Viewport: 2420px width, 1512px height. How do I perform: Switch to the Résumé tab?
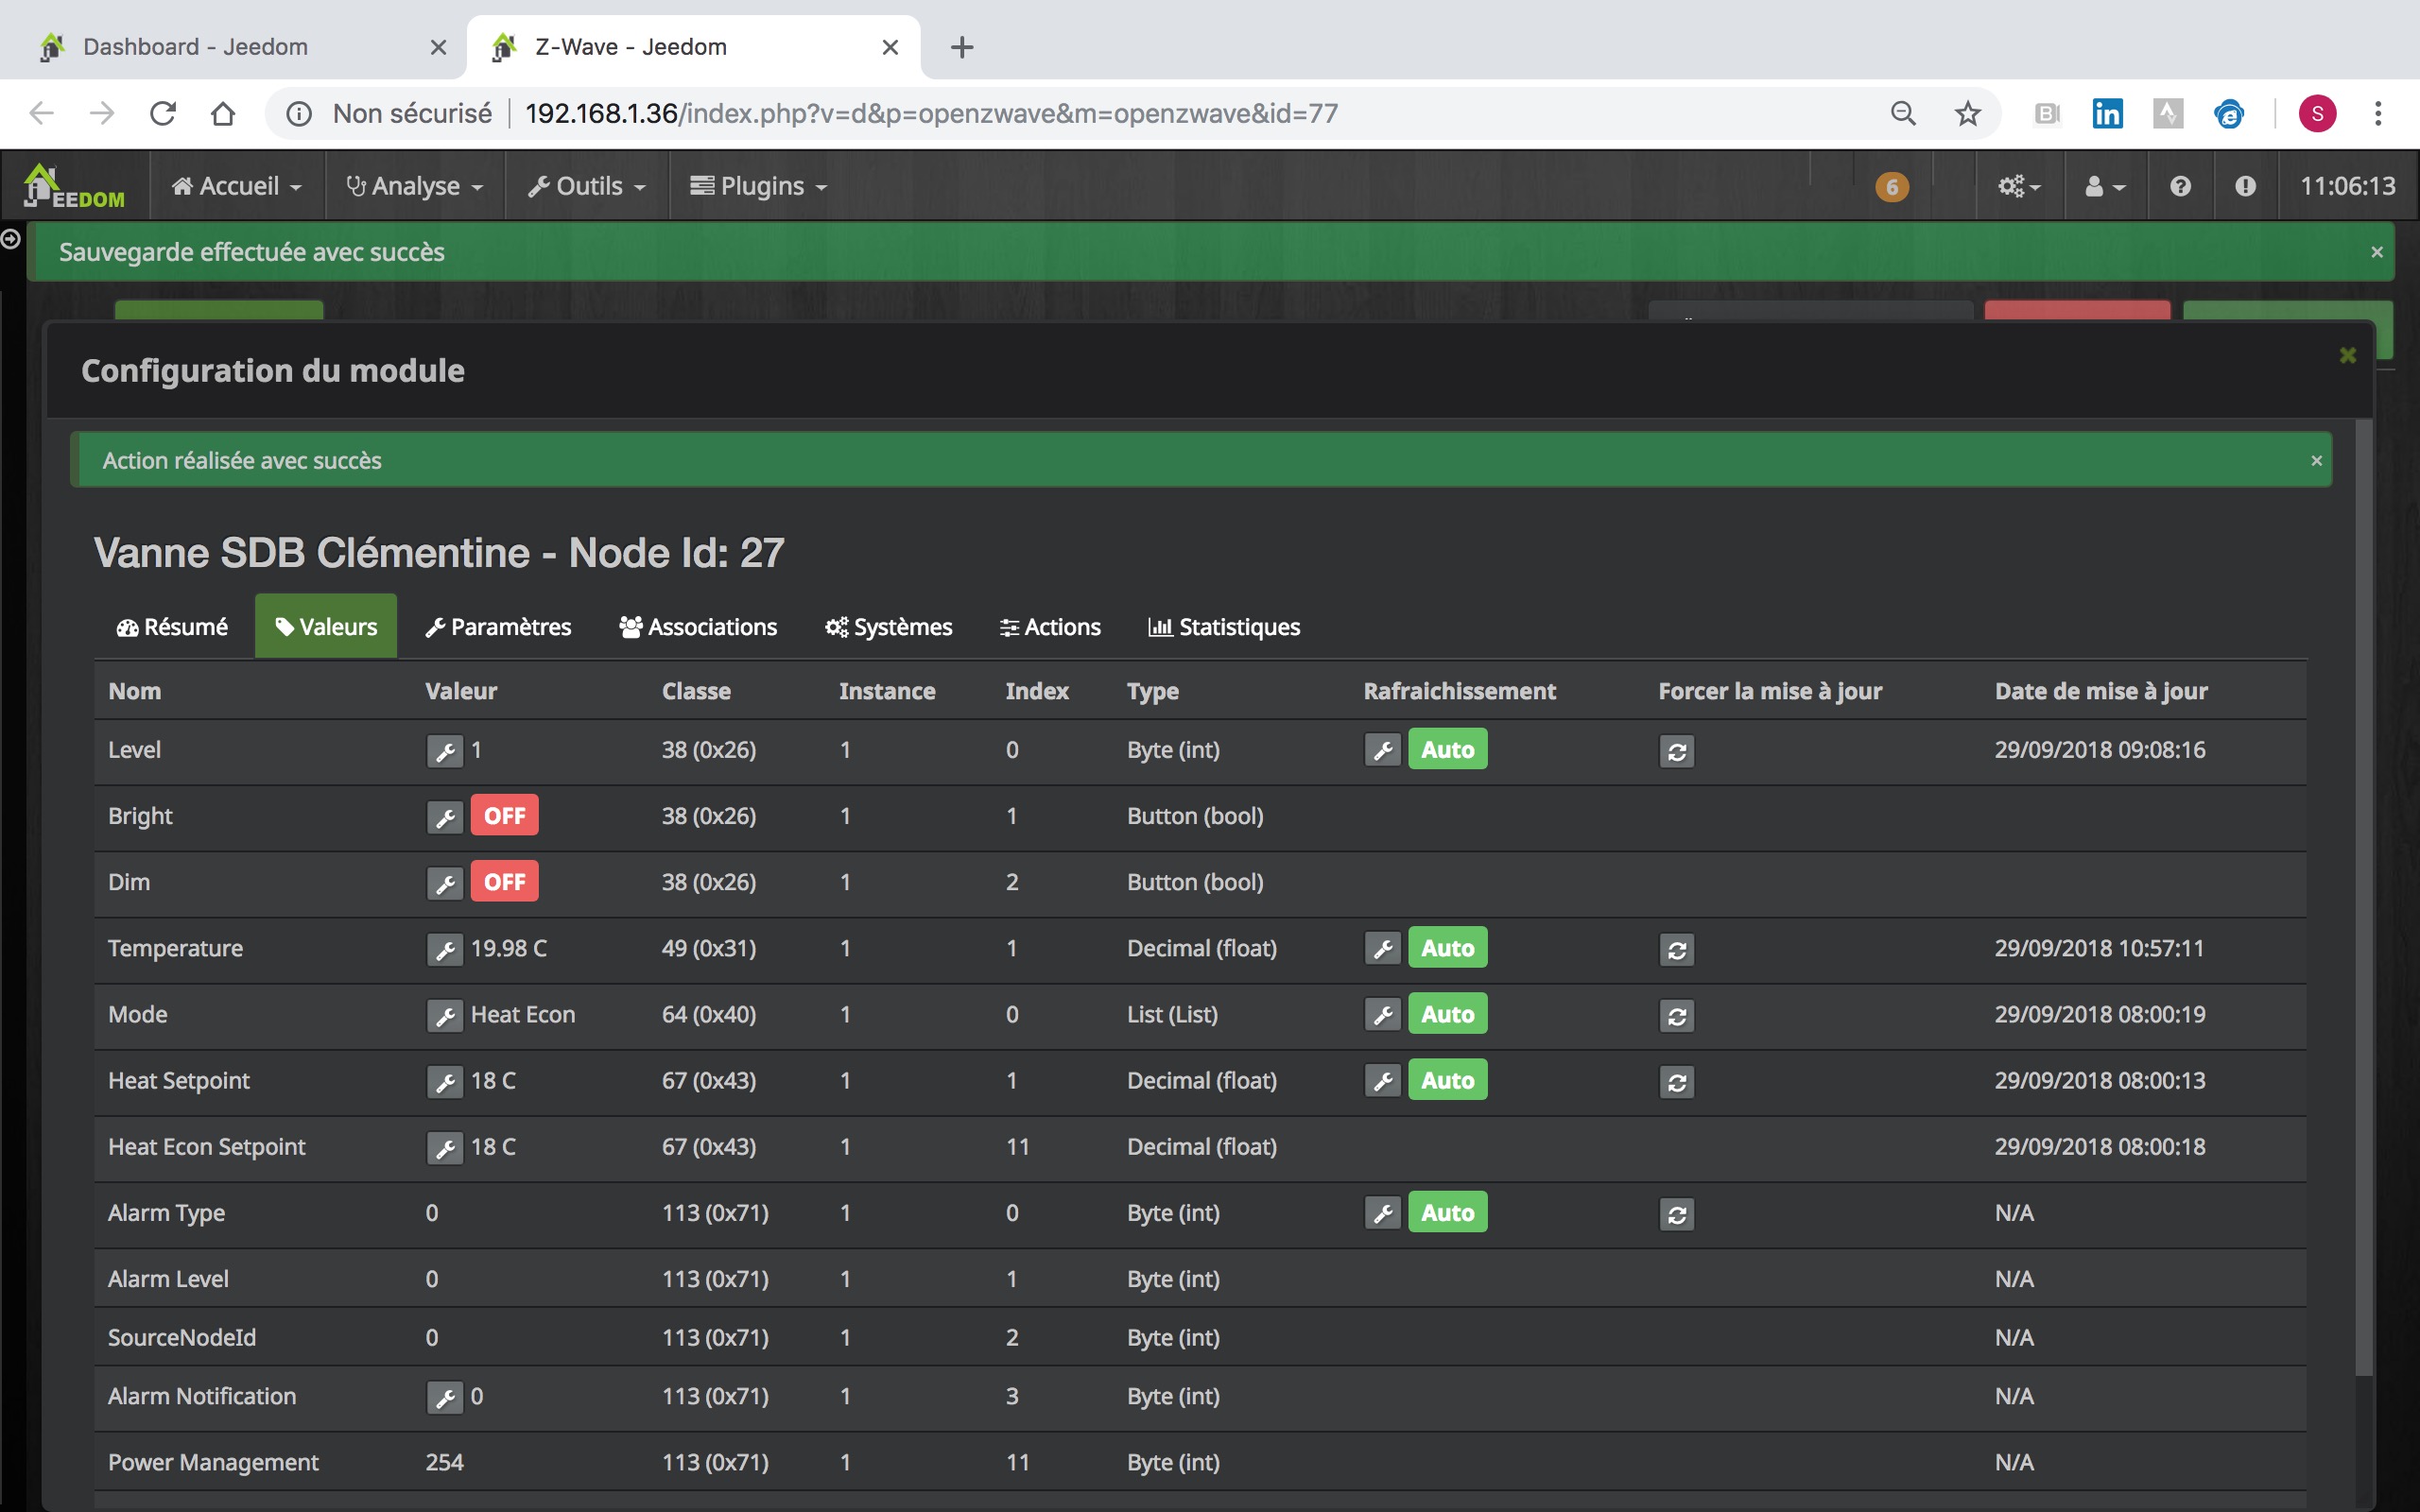point(172,627)
